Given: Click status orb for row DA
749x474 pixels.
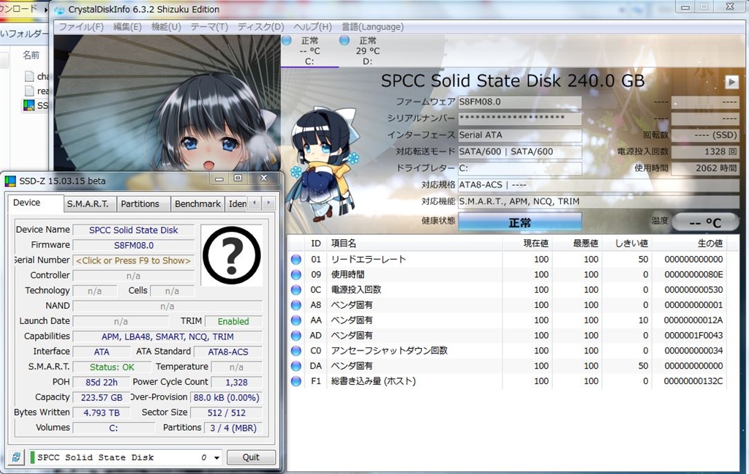Looking at the screenshot, I should click(296, 366).
